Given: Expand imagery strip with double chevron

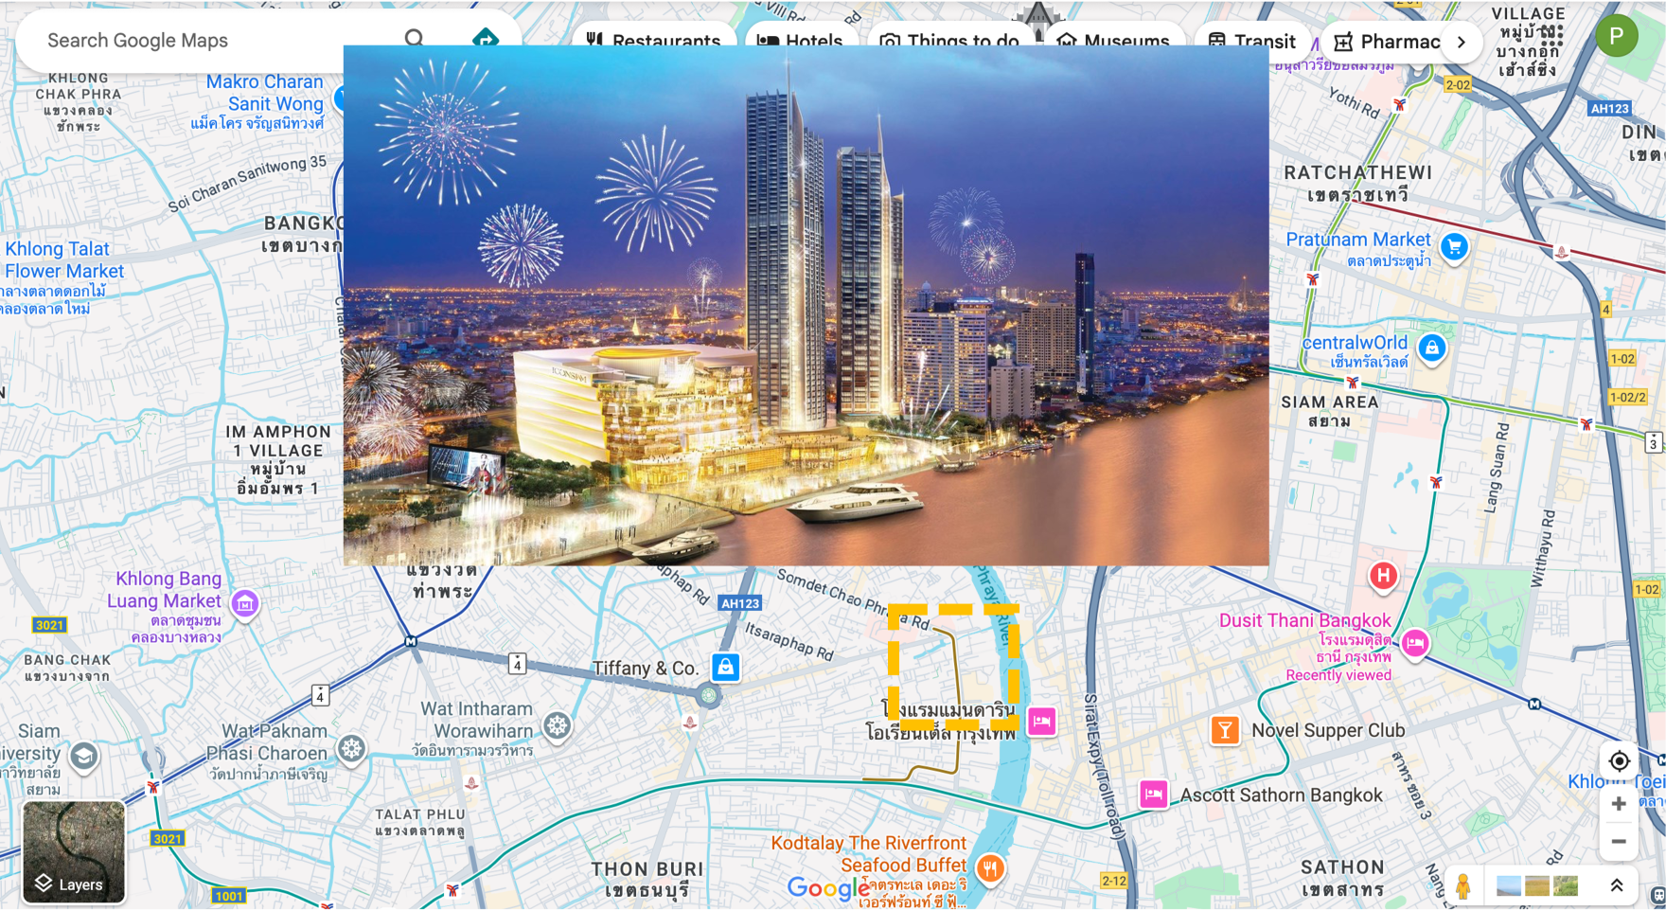Looking at the screenshot, I should (1617, 886).
